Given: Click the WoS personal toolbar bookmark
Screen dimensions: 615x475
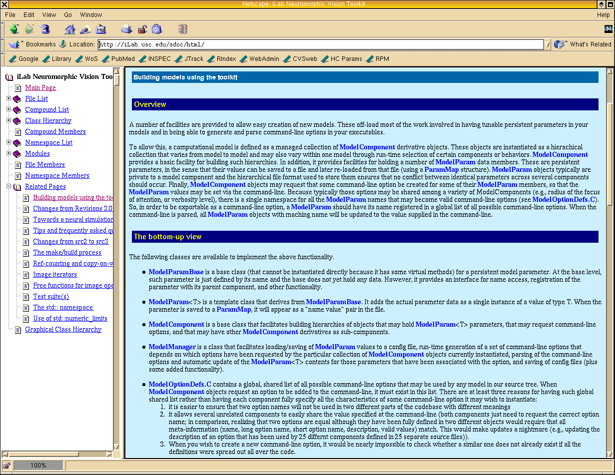Looking at the screenshot, I should point(86,59).
